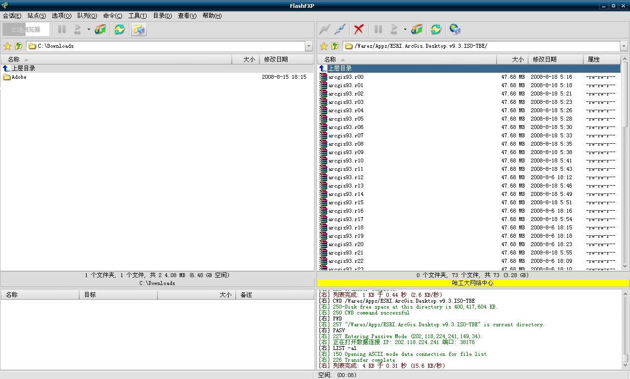The width and height of the screenshot is (630, 379).
Task: Open the 命令(C) menu
Action: [x=113, y=16]
